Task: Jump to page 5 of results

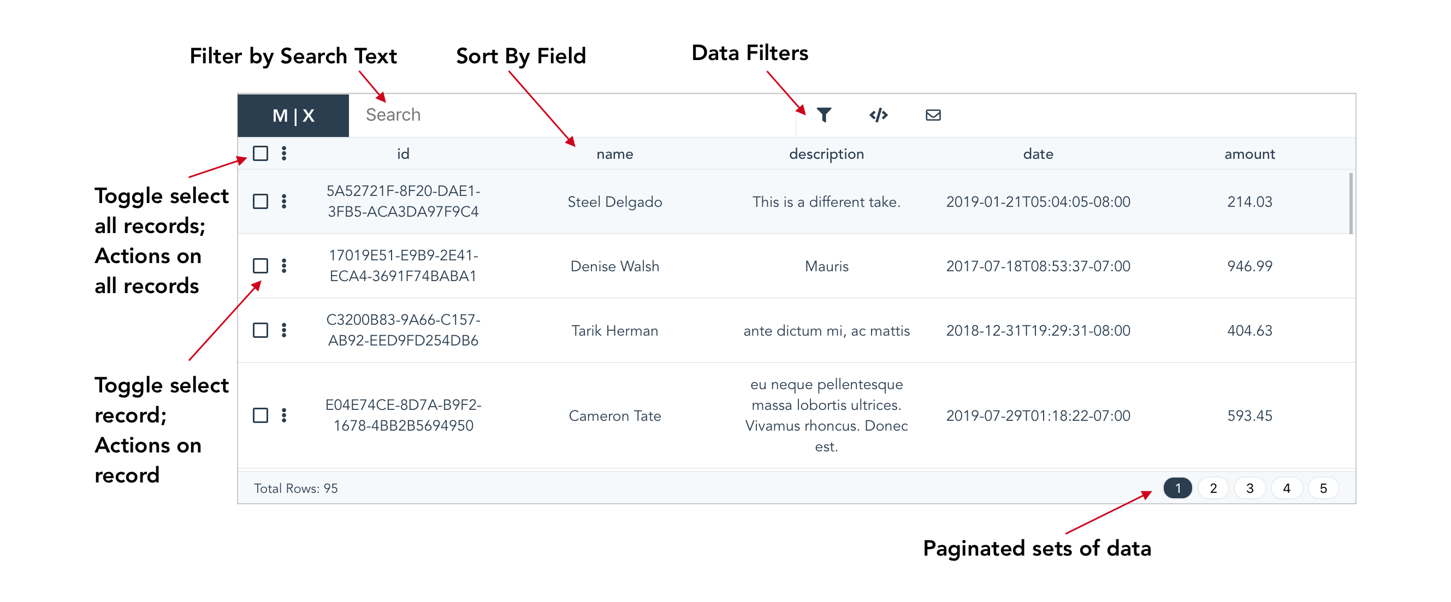Action: coord(1323,488)
